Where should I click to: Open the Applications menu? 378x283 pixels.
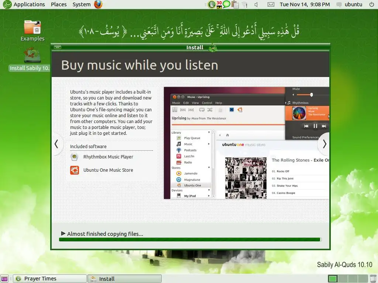coord(29,4)
